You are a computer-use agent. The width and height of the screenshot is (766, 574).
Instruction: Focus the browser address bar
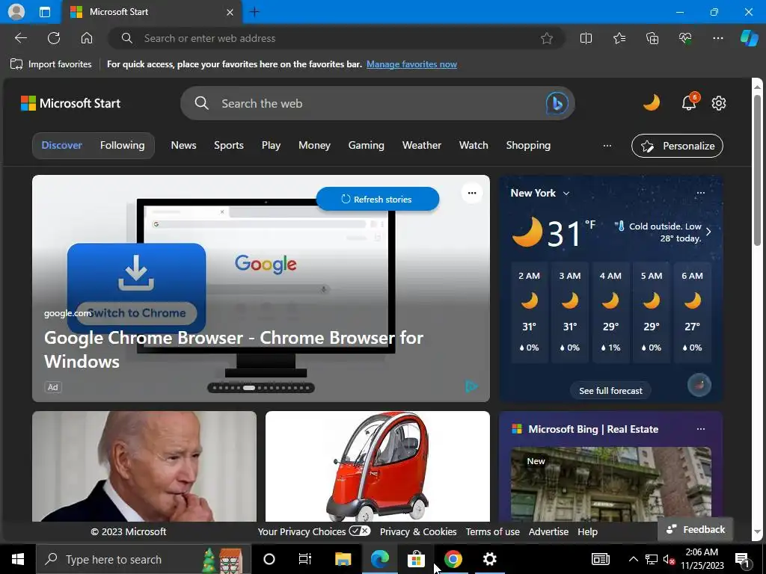click(337, 38)
